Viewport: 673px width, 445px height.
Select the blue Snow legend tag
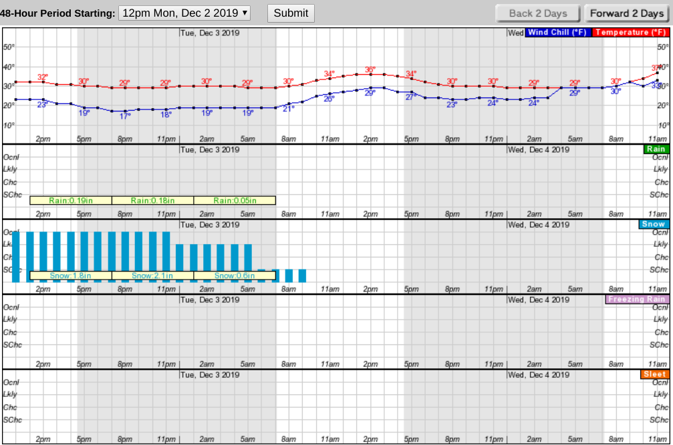point(653,224)
